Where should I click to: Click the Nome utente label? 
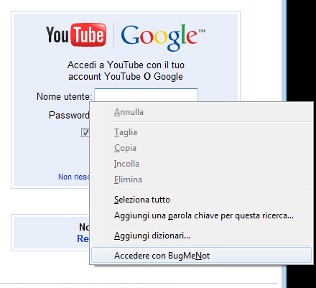[x=64, y=96]
